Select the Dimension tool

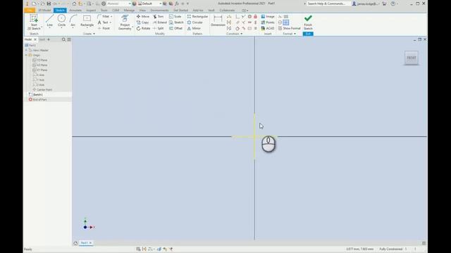[218, 21]
